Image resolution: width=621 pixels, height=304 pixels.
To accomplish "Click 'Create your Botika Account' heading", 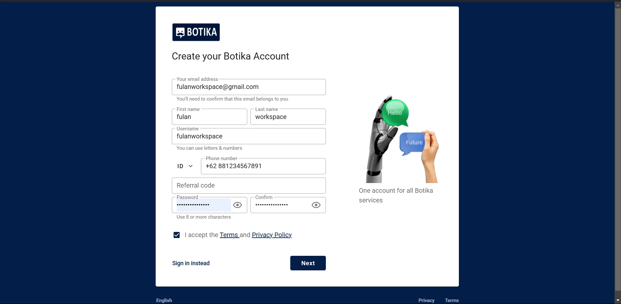I will pyautogui.click(x=230, y=56).
